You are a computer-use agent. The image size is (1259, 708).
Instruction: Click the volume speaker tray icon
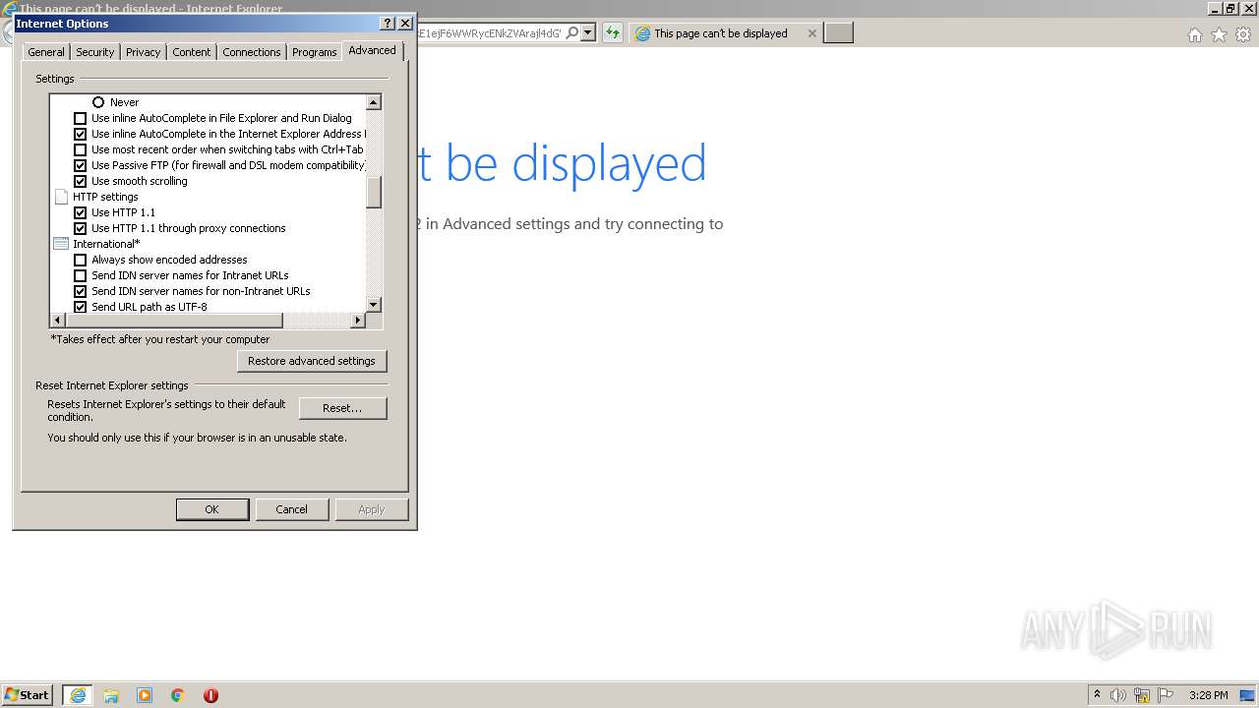click(x=1118, y=695)
